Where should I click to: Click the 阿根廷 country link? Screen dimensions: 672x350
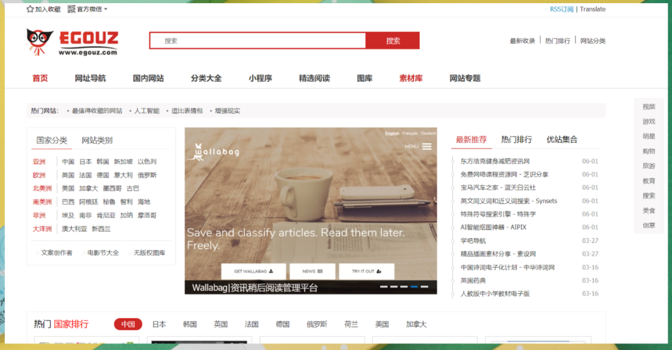click(89, 202)
